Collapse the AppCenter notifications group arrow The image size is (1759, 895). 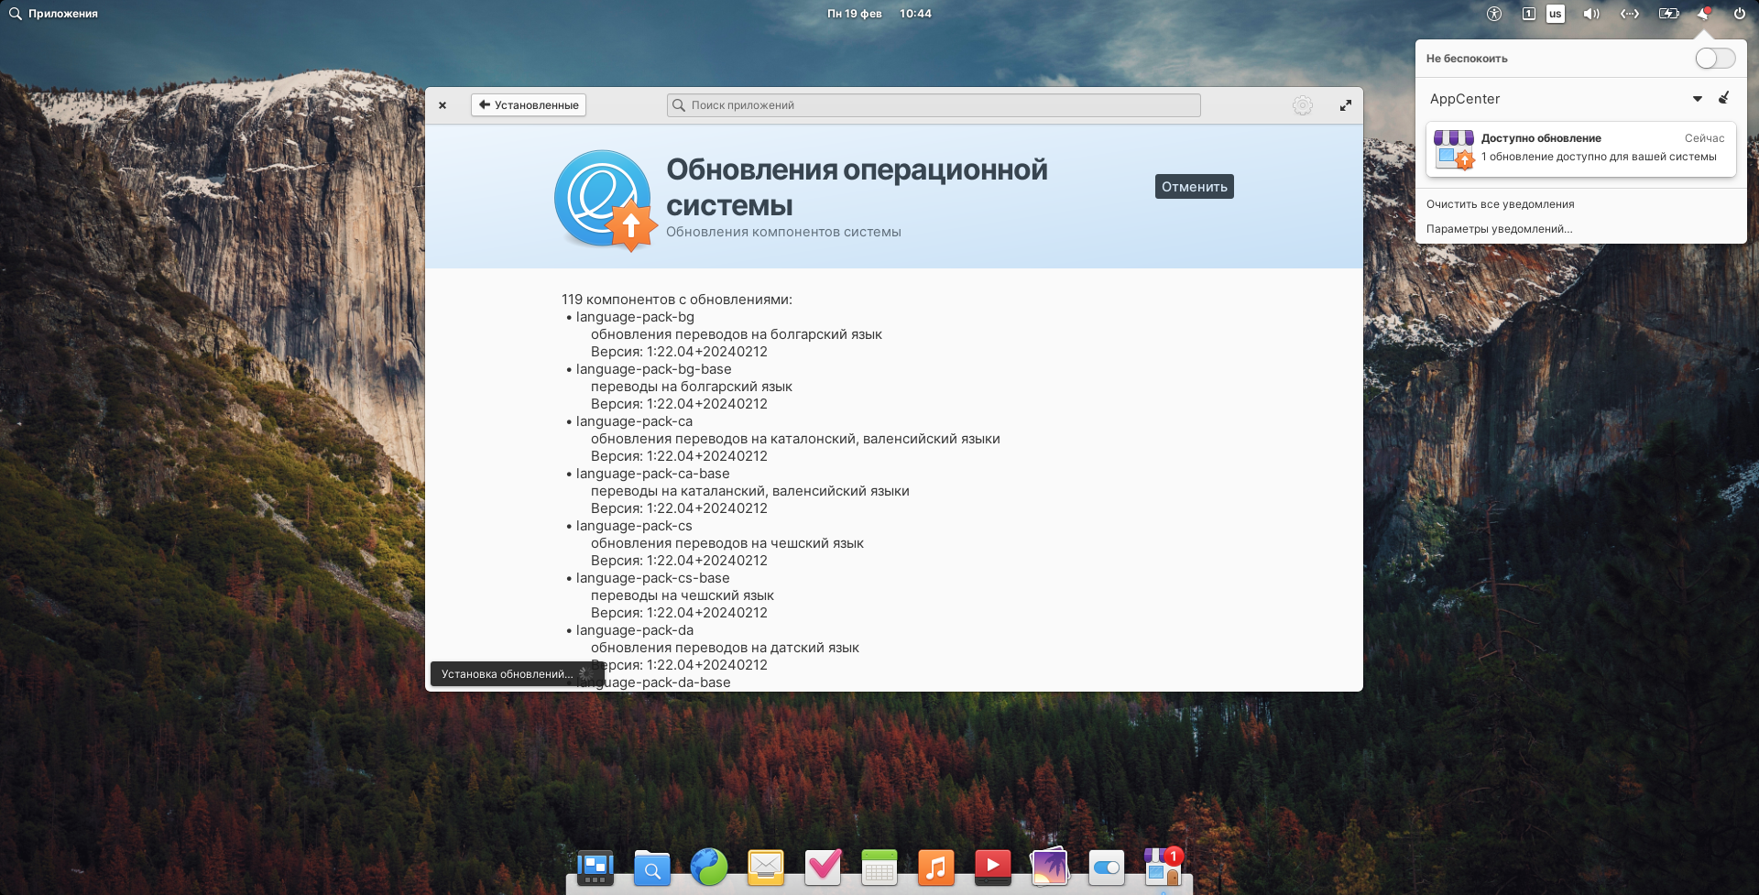1697,99
